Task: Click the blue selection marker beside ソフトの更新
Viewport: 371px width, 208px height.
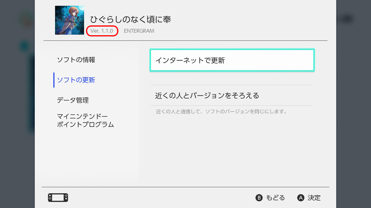Action: point(54,80)
